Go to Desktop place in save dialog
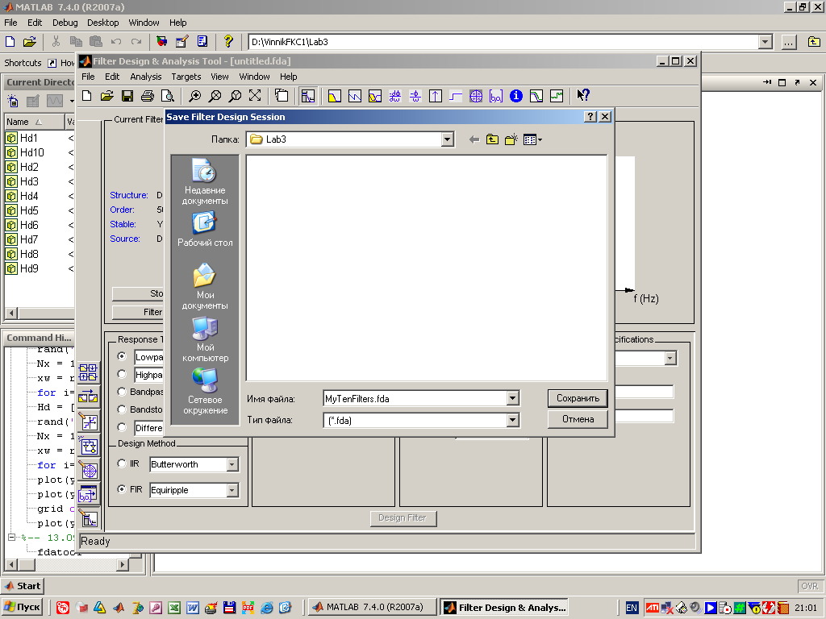 (205, 230)
